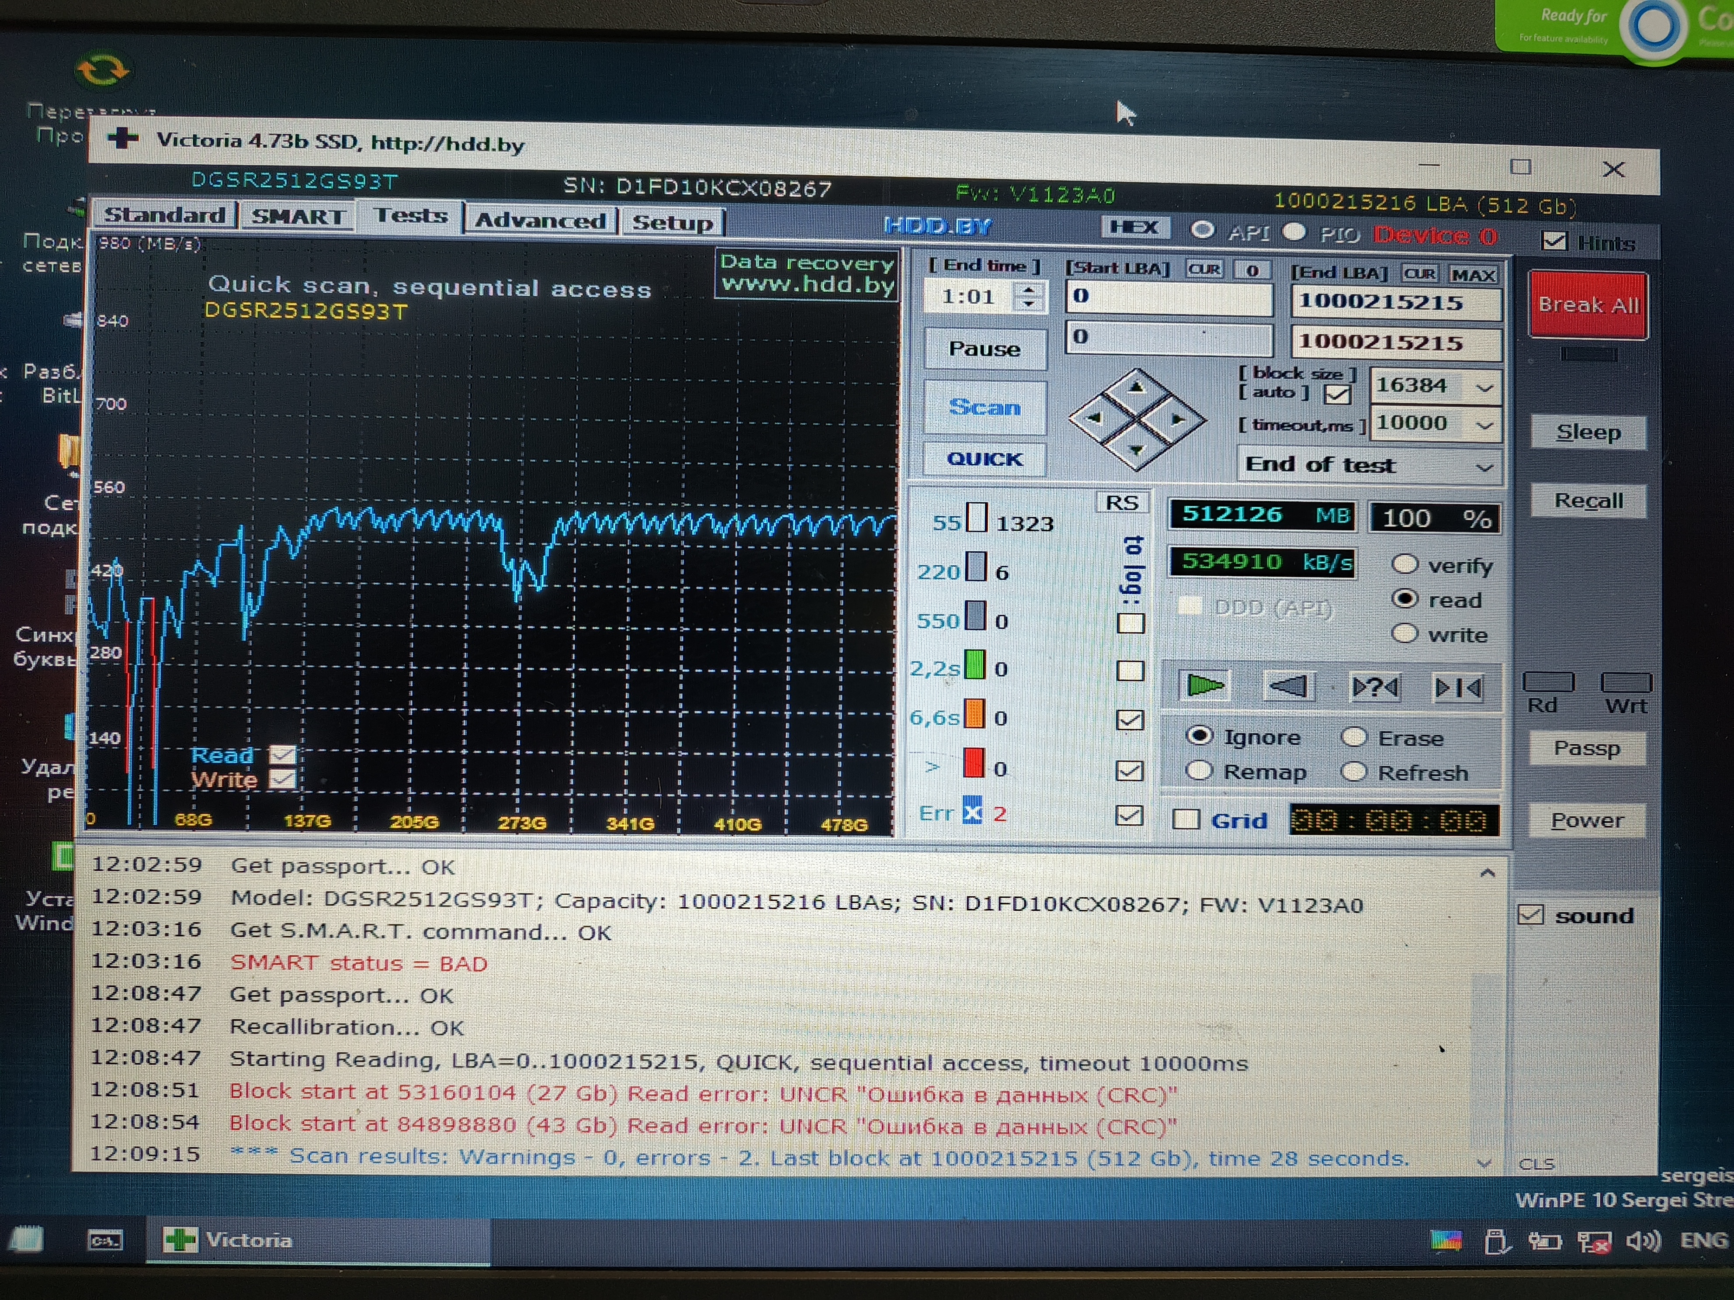This screenshot has height=1300, width=1734.
Task: Click the butterfly ▷|◁ scan mode icon
Action: pyautogui.click(x=1457, y=688)
